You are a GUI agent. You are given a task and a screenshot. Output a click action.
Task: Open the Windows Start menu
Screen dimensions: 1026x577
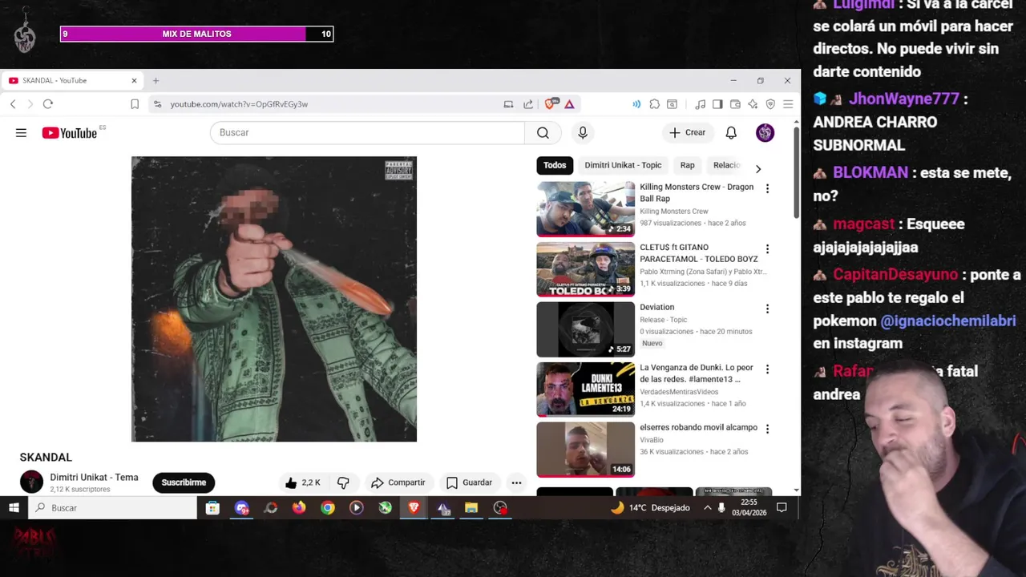[14, 507]
